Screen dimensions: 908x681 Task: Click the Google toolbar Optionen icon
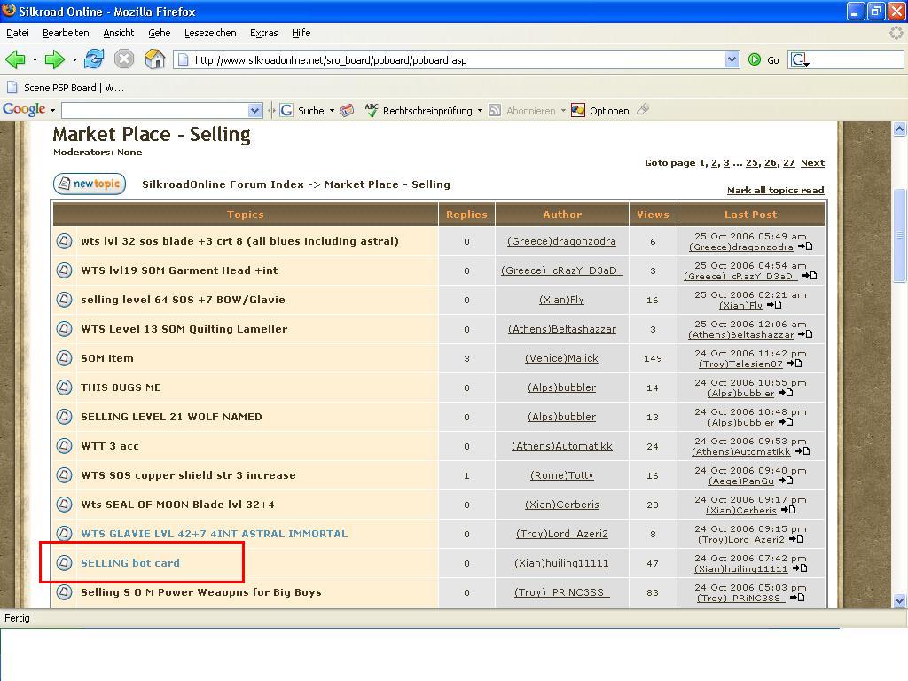tap(578, 110)
